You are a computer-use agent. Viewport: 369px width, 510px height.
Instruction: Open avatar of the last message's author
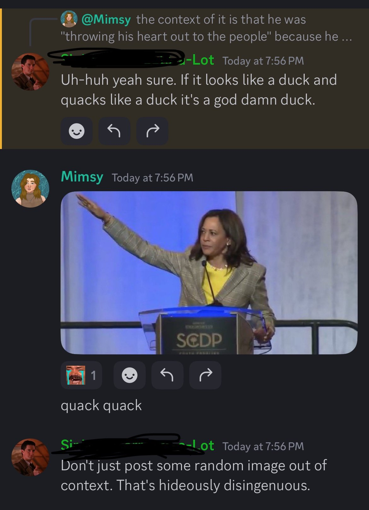30,457
